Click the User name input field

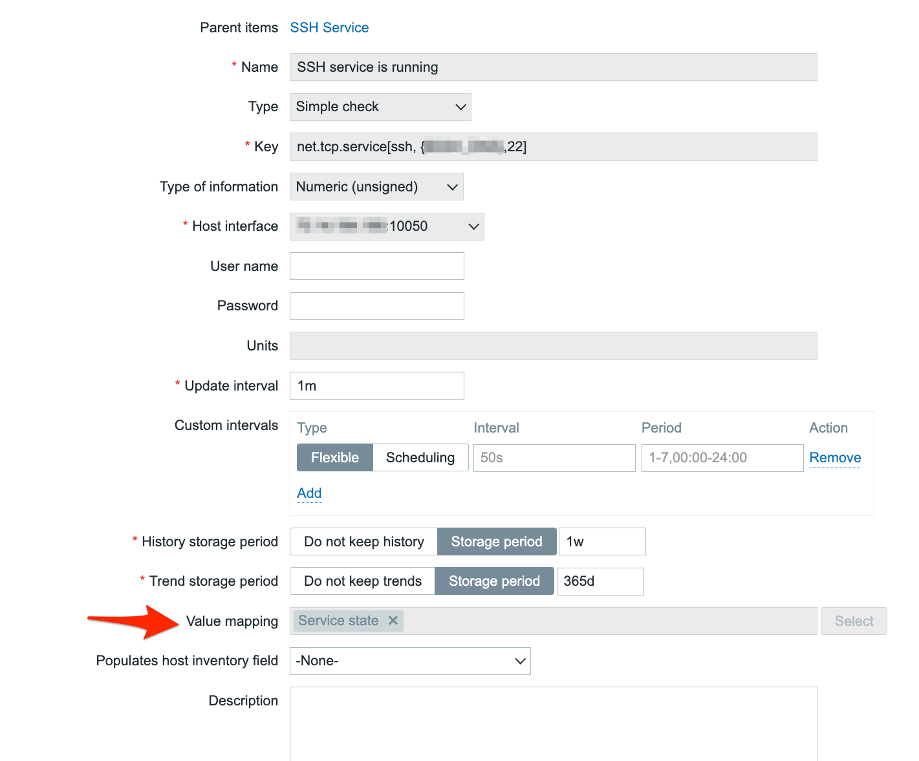tap(377, 266)
